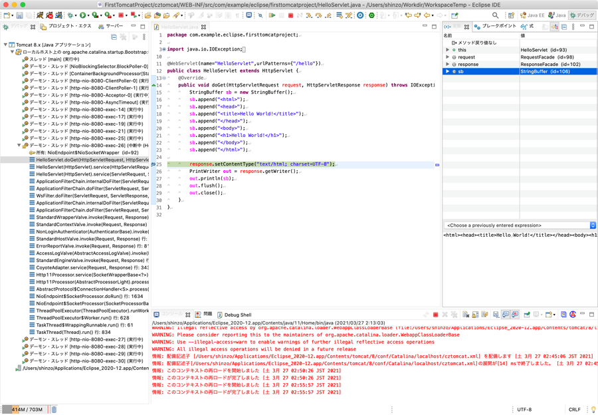Collapse the Tomcat 8.x launch node
This screenshot has width=598, height=415.
pos(5,45)
